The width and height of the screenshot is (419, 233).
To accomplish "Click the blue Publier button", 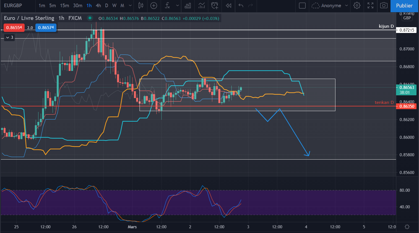I will 404,6.
